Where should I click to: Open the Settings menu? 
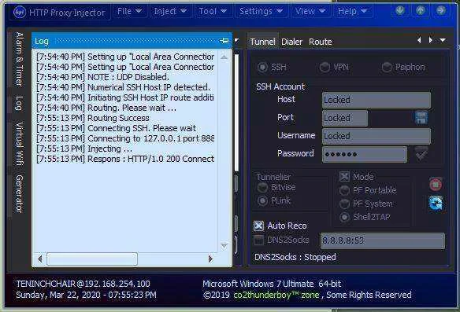point(261,11)
